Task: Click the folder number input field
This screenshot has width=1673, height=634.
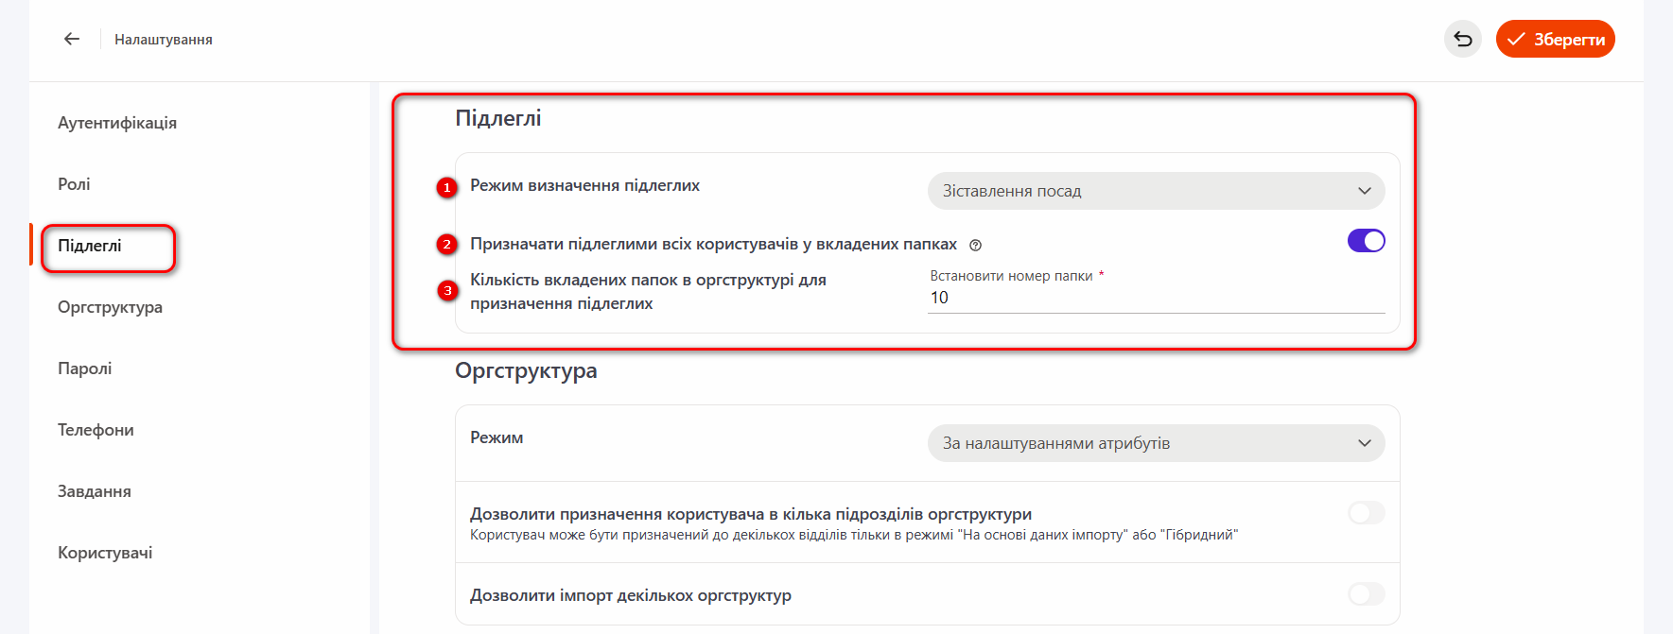Action: click(1155, 298)
